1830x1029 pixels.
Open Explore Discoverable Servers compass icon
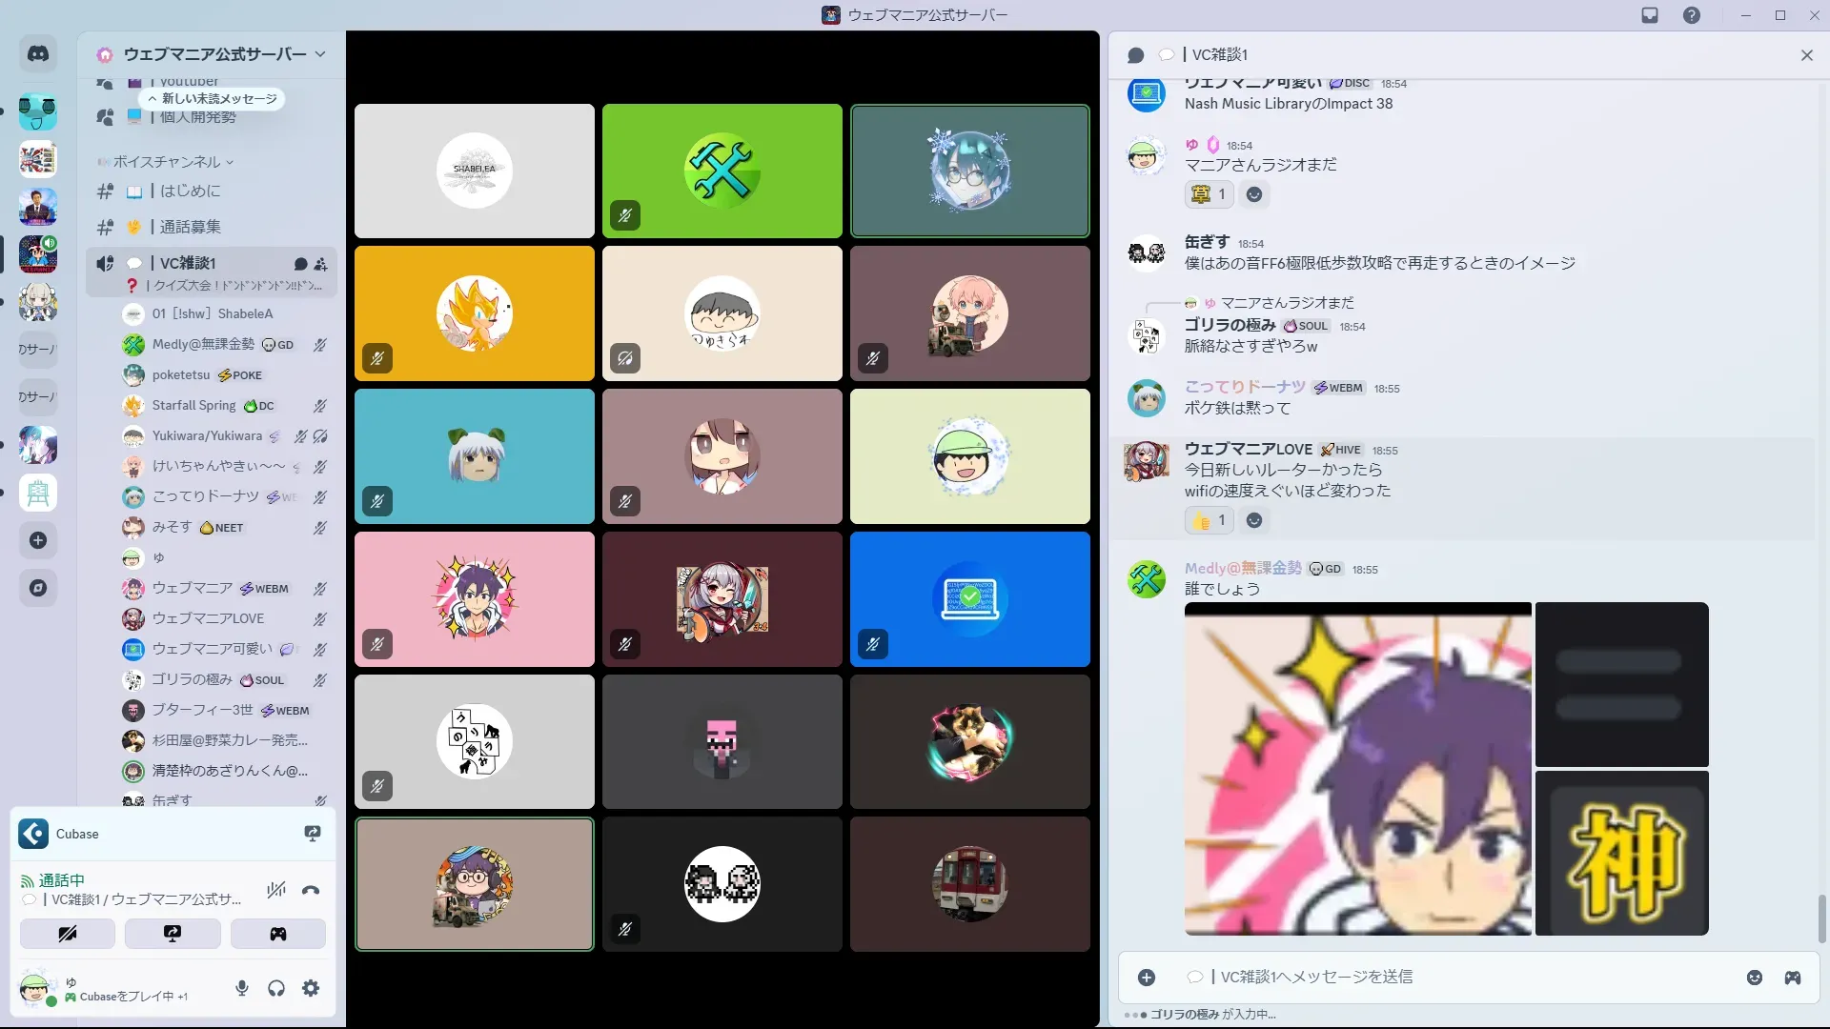38,588
